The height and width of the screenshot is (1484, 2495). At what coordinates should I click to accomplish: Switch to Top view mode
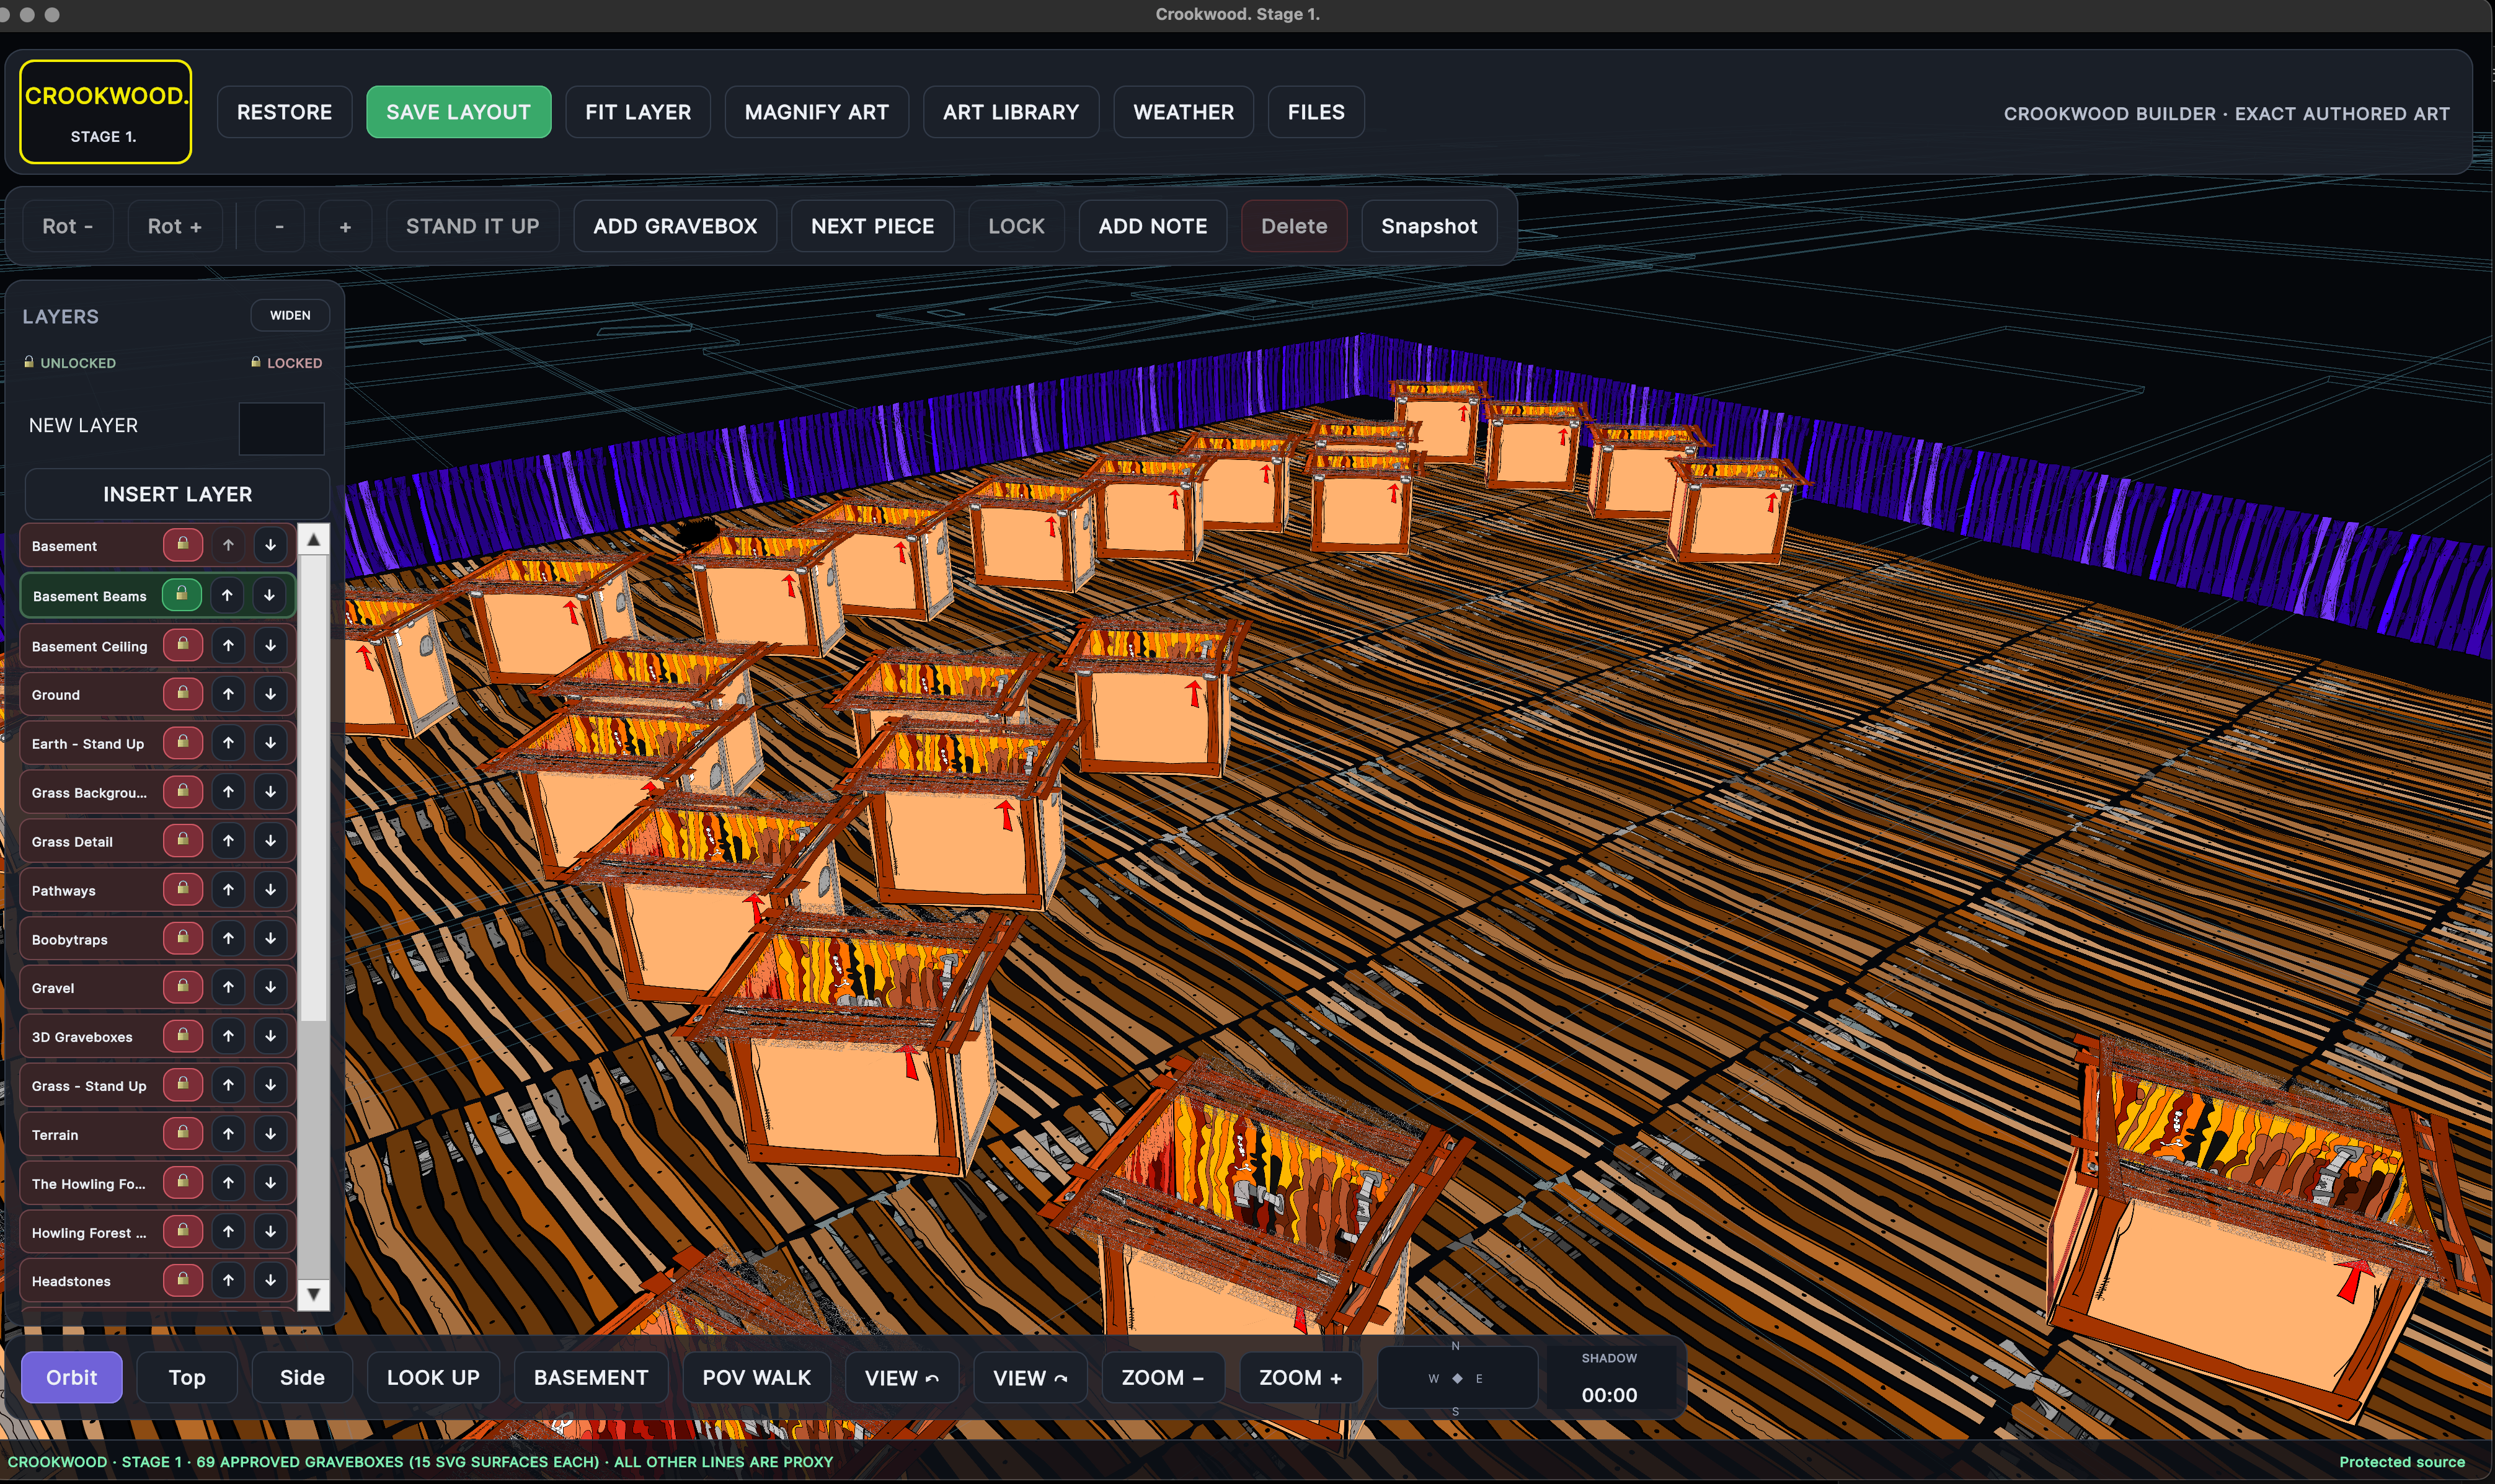187,1377
